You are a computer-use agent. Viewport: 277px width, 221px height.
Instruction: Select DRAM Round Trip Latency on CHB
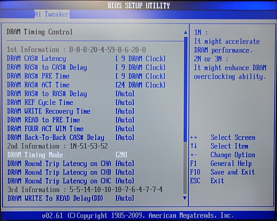pos(71,172)
